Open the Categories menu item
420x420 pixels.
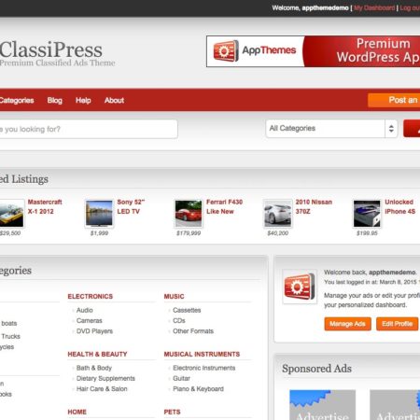coord(17,100)
